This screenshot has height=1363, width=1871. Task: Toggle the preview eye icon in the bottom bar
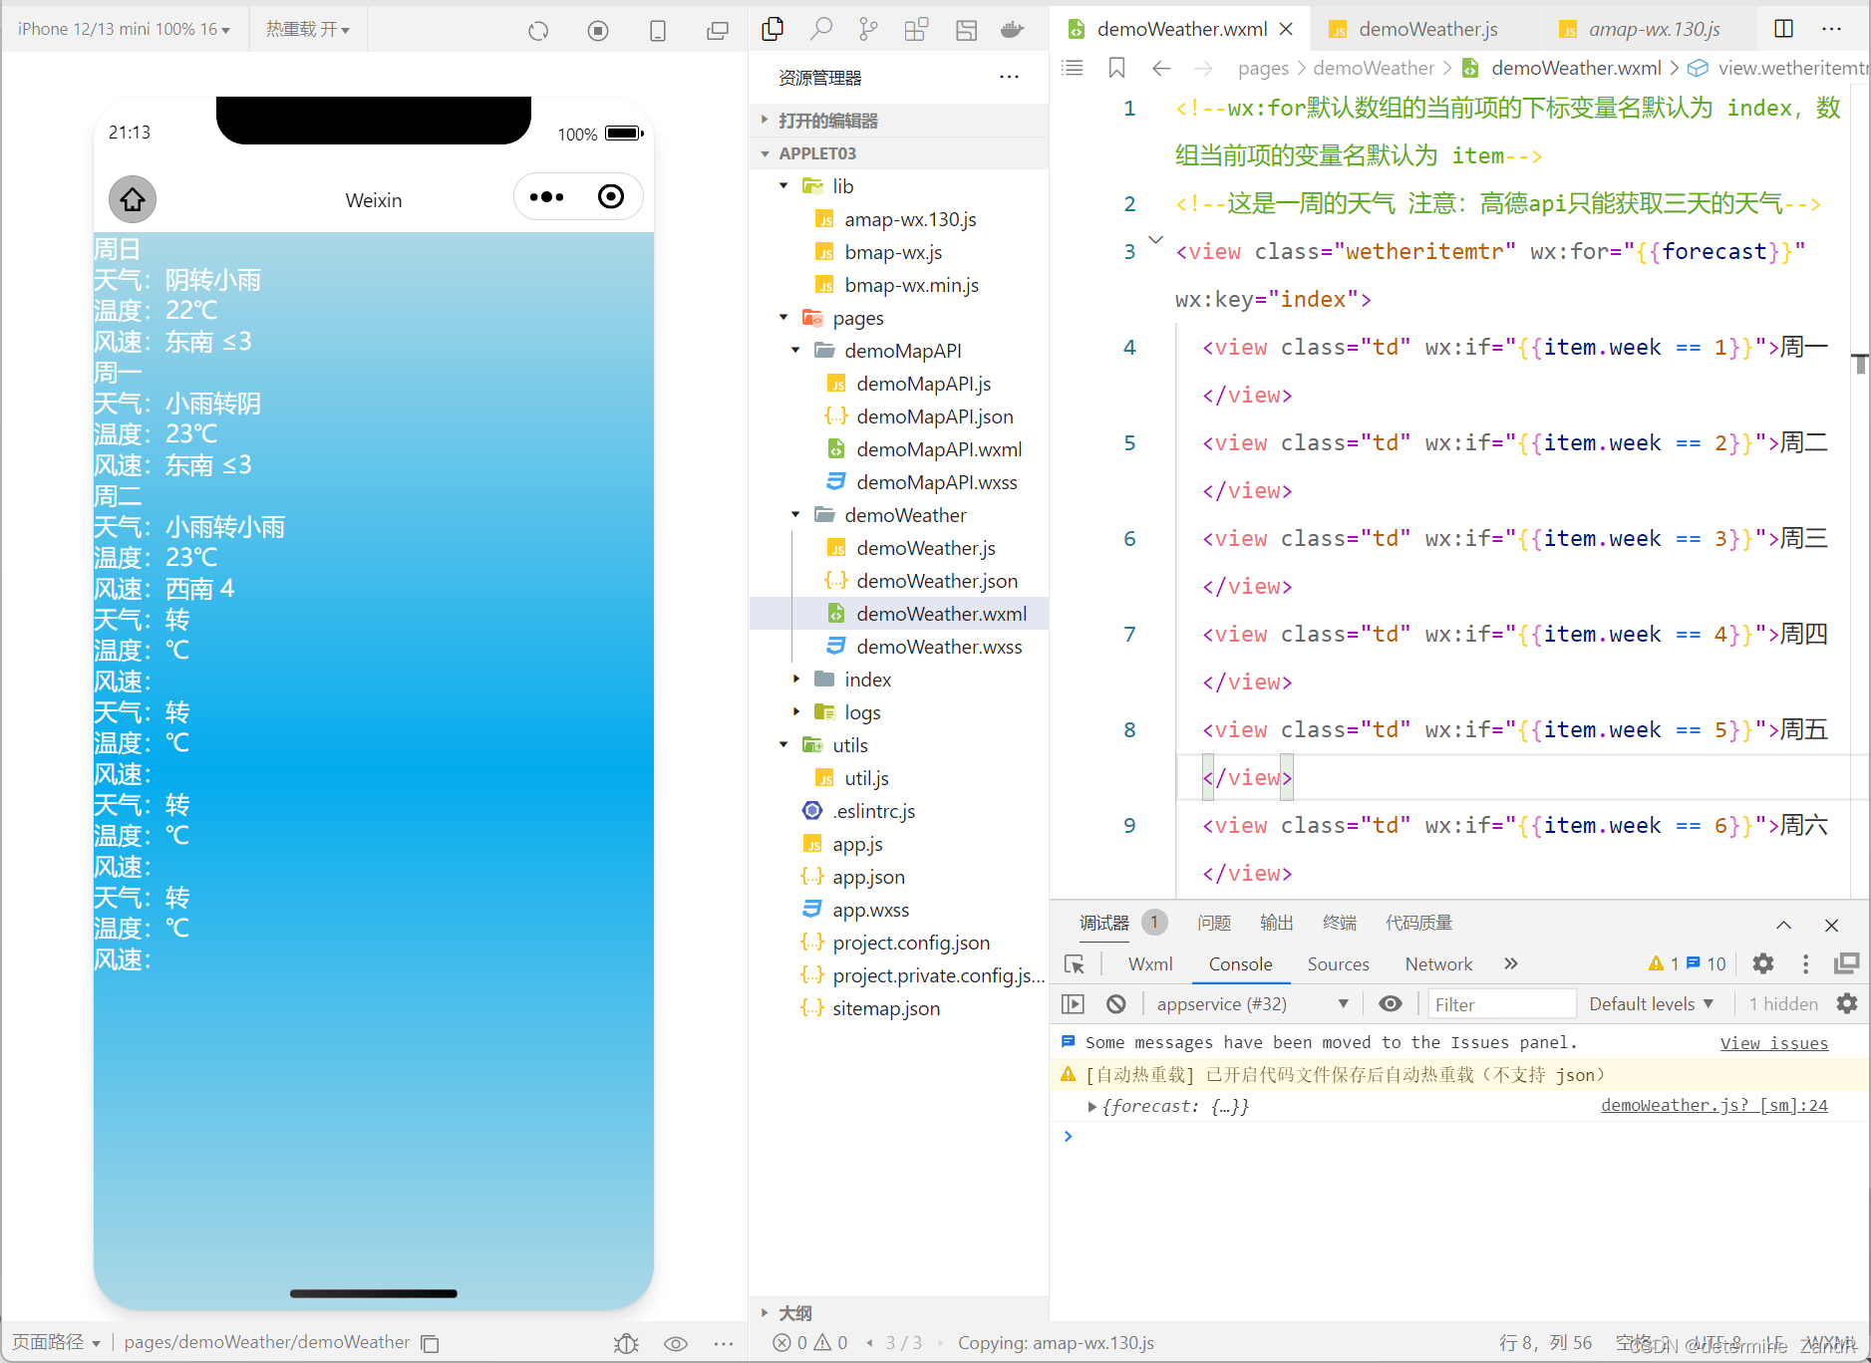[676, 1344]
